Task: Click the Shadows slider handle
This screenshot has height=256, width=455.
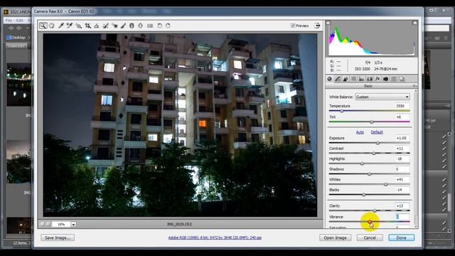Action: [370, 174]
